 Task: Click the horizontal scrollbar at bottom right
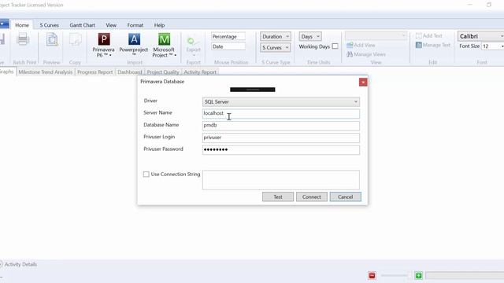(465, 275)
